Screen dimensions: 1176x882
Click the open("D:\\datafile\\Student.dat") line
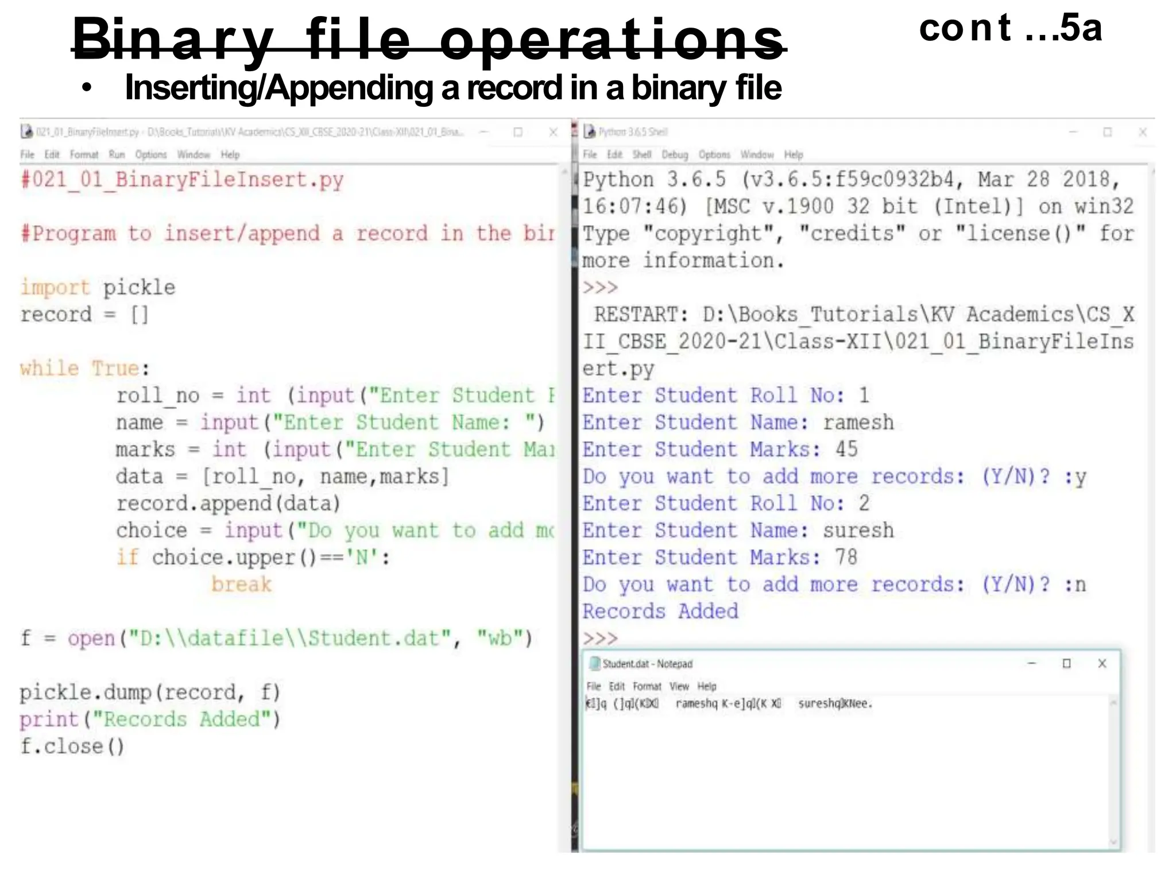[276, 639]
